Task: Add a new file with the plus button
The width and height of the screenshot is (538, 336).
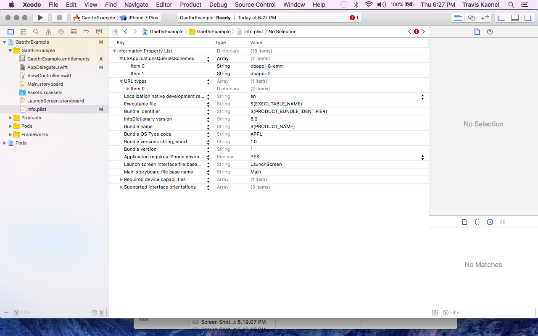Action: click(x=6, y=312)
